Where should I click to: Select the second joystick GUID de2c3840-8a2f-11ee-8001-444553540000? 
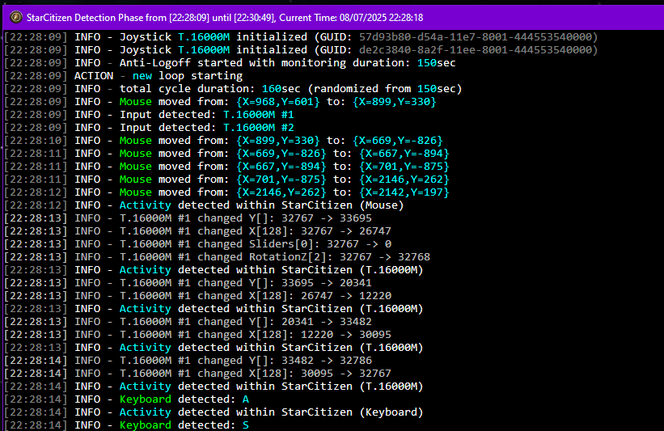[475, 50]
